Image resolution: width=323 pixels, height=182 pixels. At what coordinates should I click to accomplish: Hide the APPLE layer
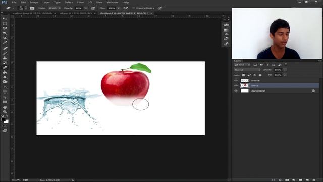point(236,85)
